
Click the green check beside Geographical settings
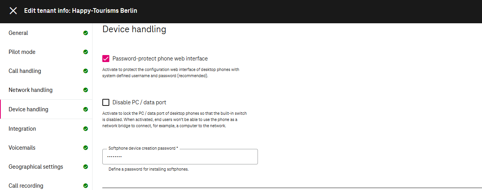[86, 167]
